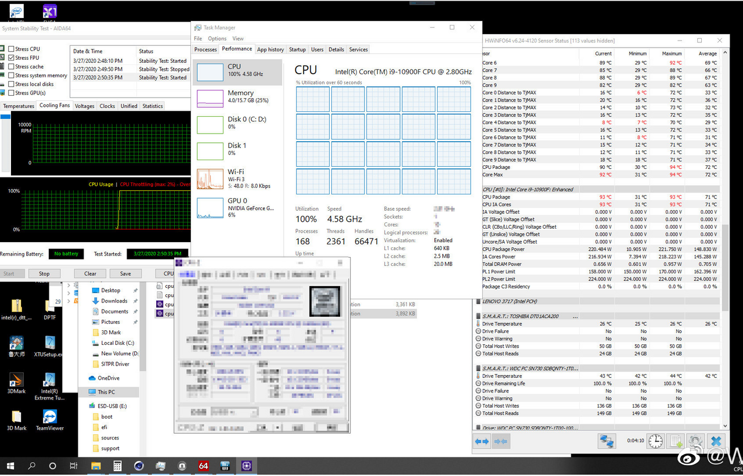Click the Maximum column header in HWiNFO
This screenshot has width=743, height=476.
[672, 53]
